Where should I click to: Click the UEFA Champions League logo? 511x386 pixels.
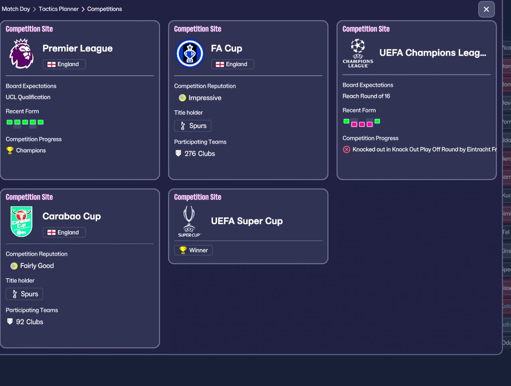tap(358, 53)
